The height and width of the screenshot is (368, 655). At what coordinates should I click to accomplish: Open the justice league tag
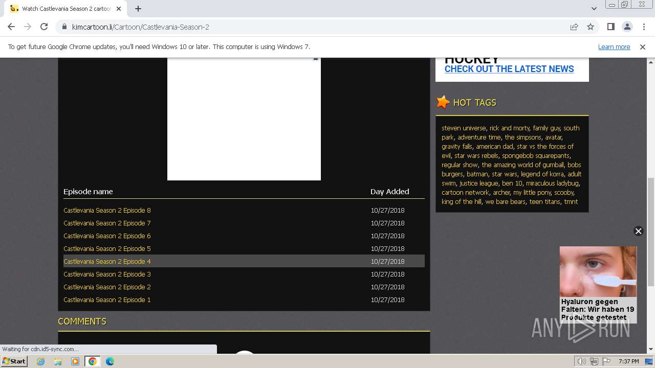[x=478, y=183]
